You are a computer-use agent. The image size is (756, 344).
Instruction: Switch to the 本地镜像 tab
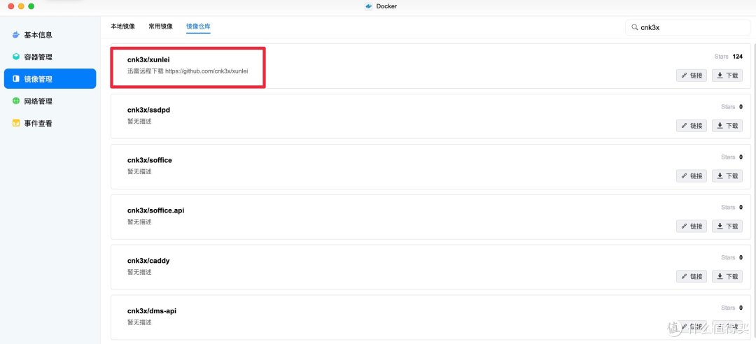122,26
